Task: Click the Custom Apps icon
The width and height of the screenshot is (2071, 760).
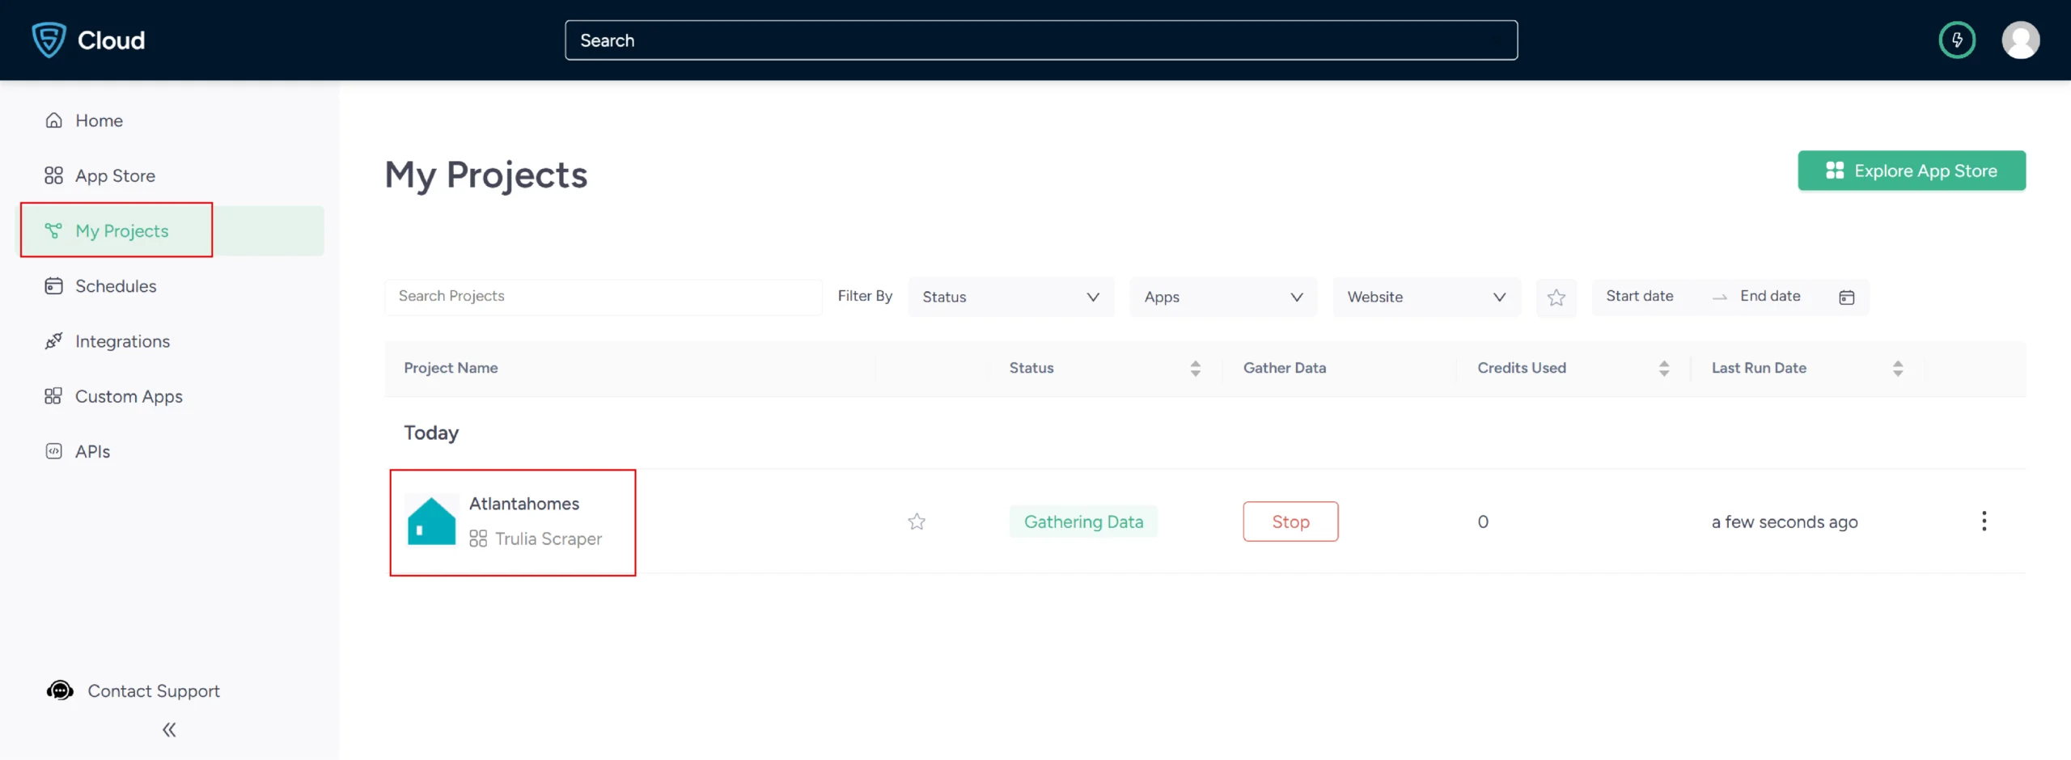Action: (x=53, y=396)
